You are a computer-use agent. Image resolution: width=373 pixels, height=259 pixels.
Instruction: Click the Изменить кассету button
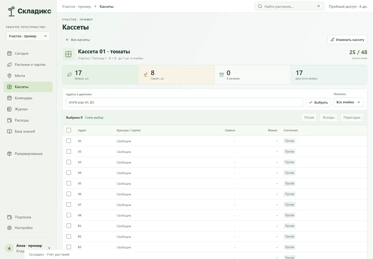[347, 40]
